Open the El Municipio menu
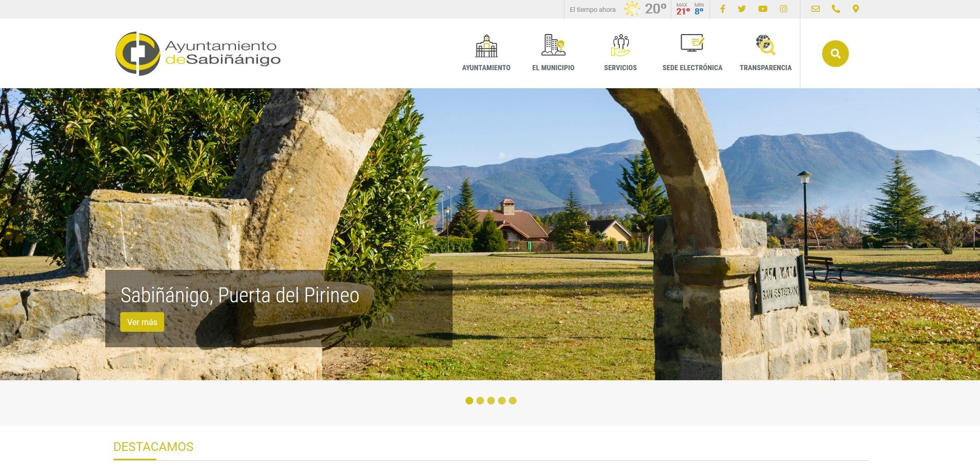The height and width of the screenshot is (469, 980). pyautogui.click(x=553, y=53)
